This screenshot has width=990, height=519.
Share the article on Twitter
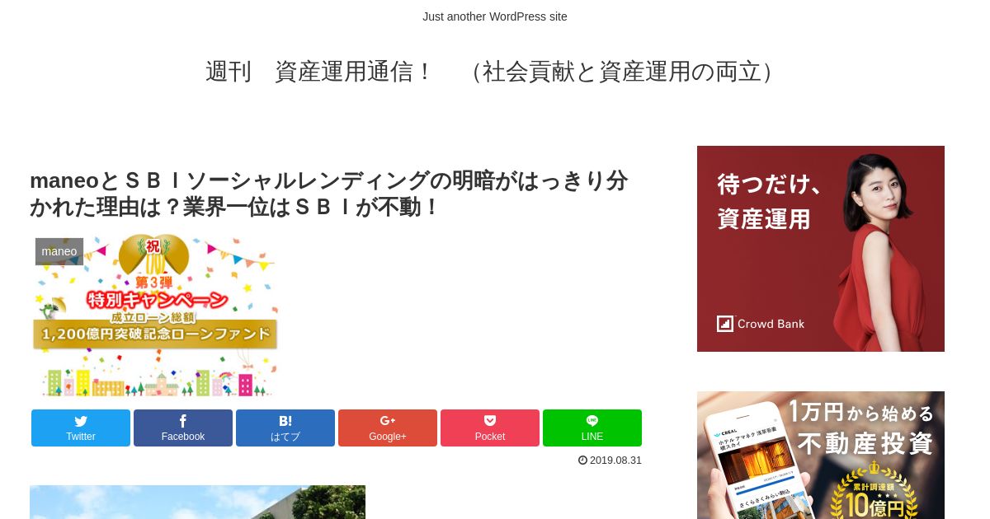tap(81, 428)
